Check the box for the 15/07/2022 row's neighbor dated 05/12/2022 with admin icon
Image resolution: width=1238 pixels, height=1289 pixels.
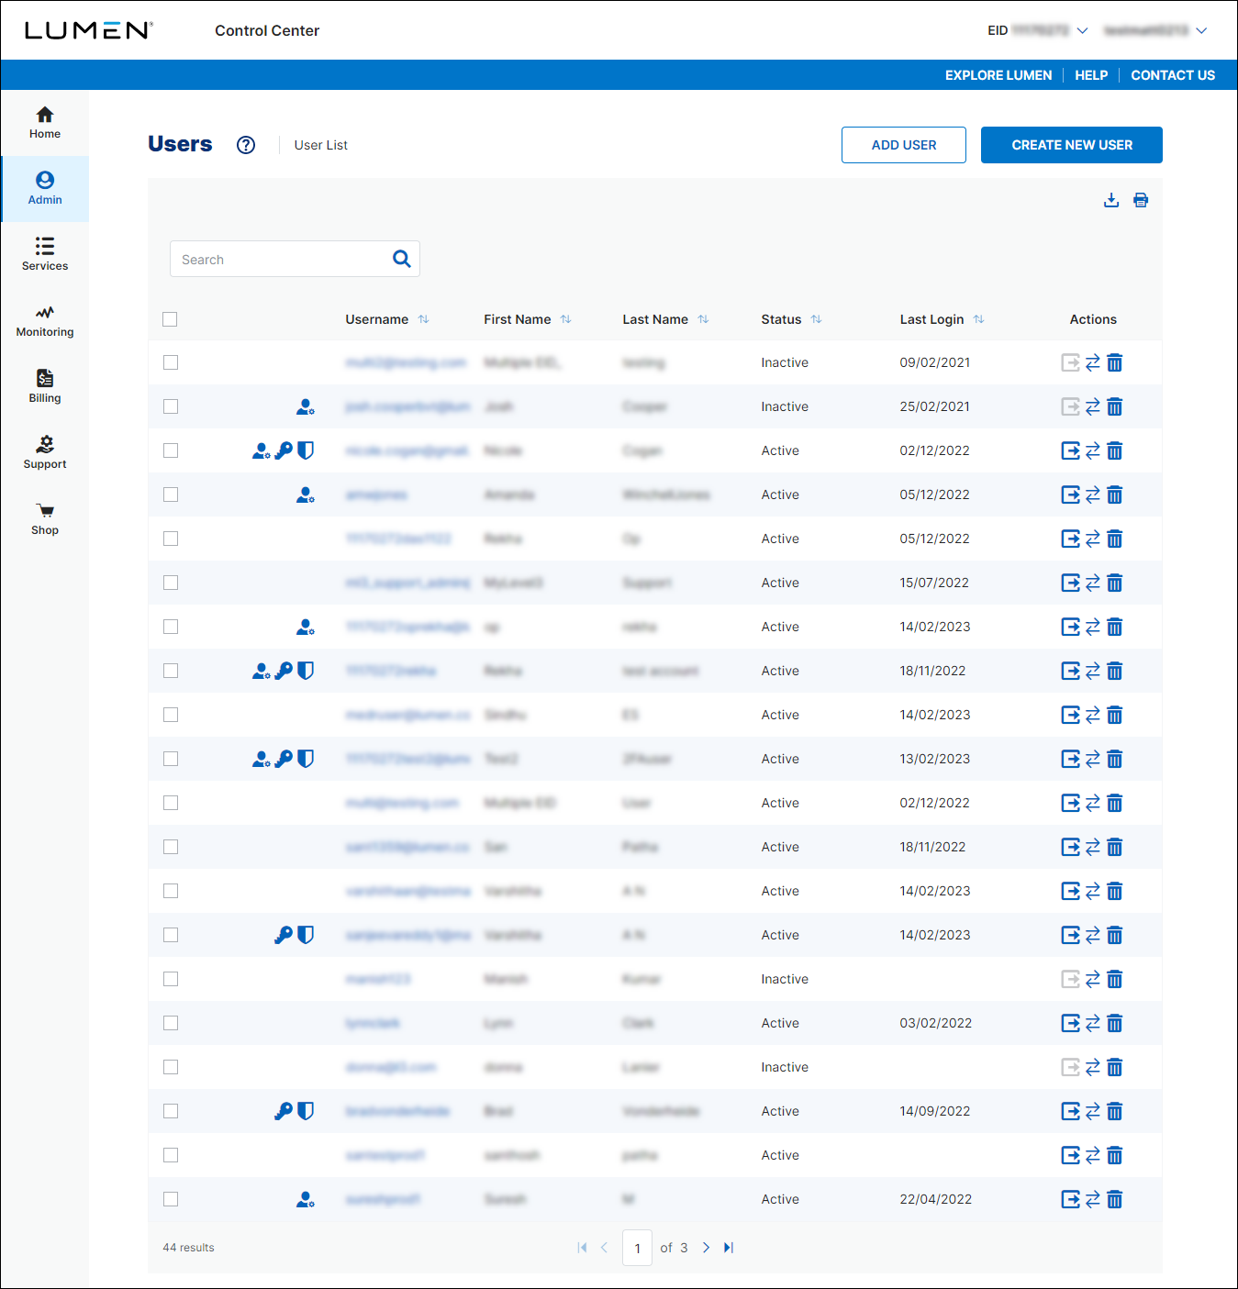[171, 494]
